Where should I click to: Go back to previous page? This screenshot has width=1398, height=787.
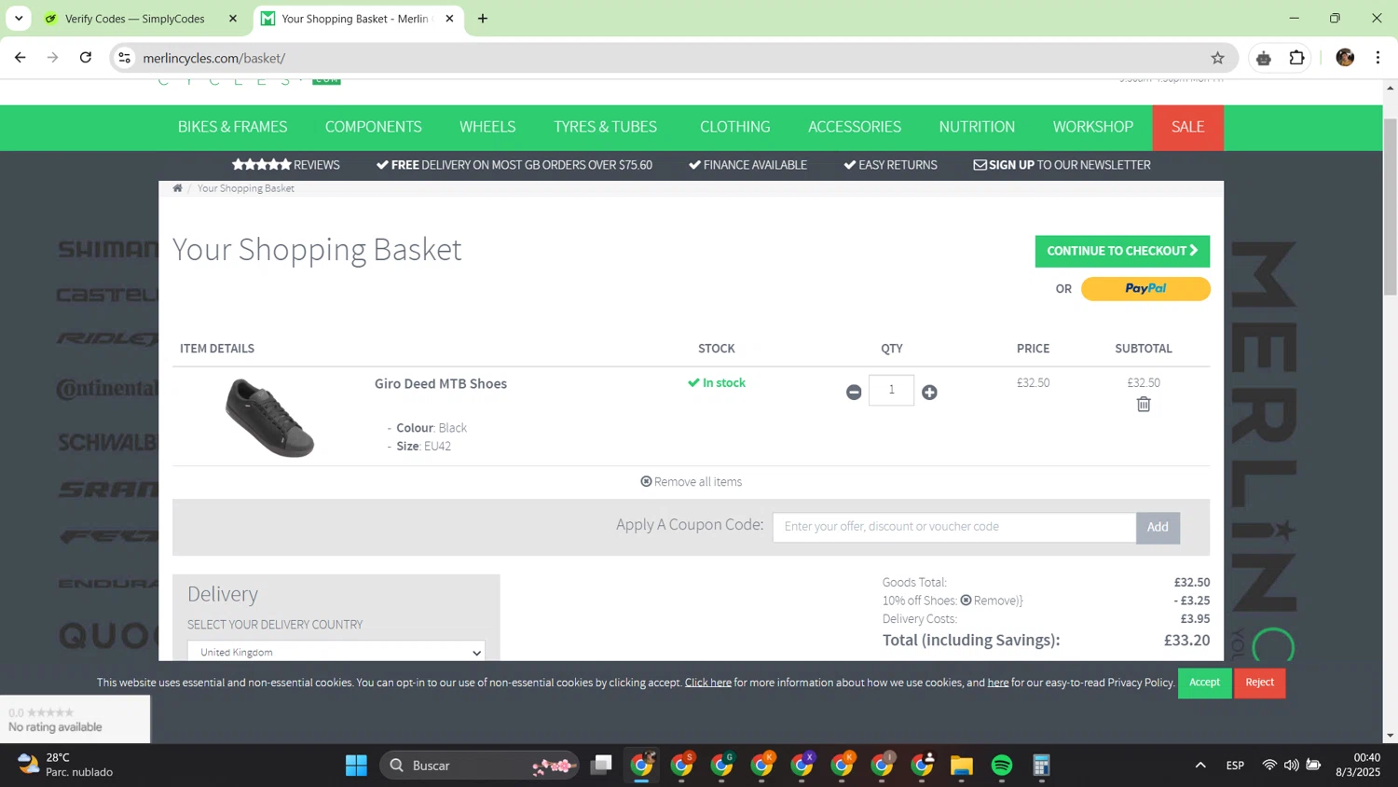tap(21, 58)
